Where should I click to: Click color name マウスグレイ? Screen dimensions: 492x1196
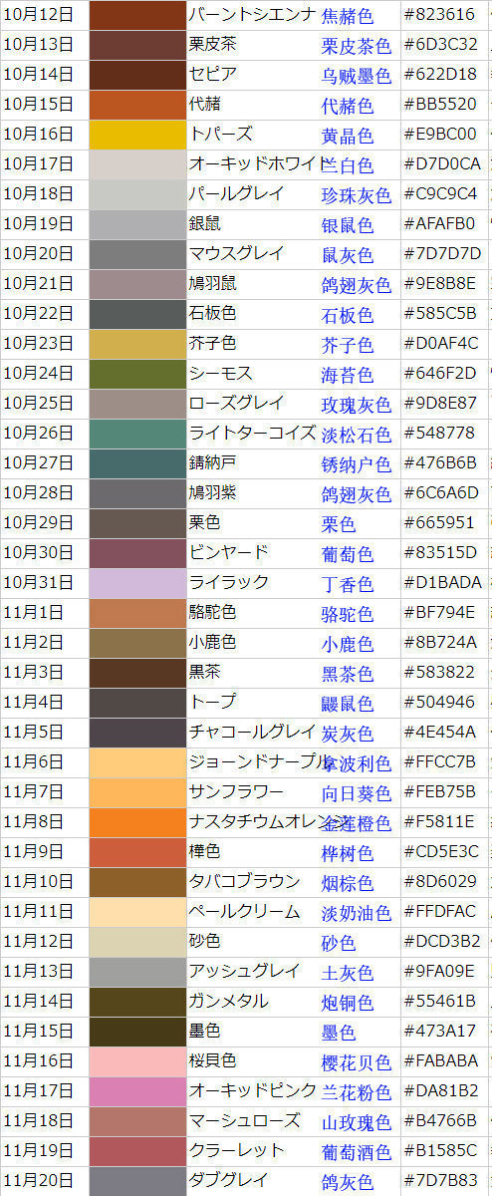237,253
